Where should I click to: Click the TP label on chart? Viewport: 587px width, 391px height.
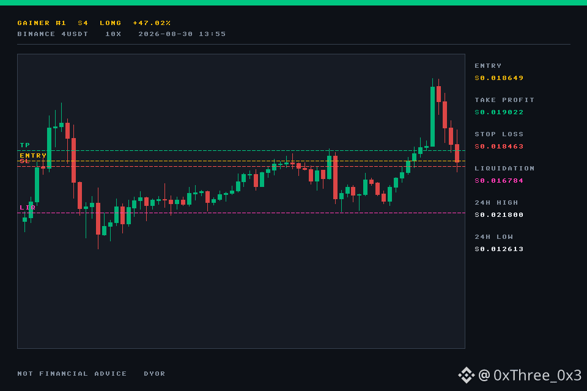tap(24, 145)
